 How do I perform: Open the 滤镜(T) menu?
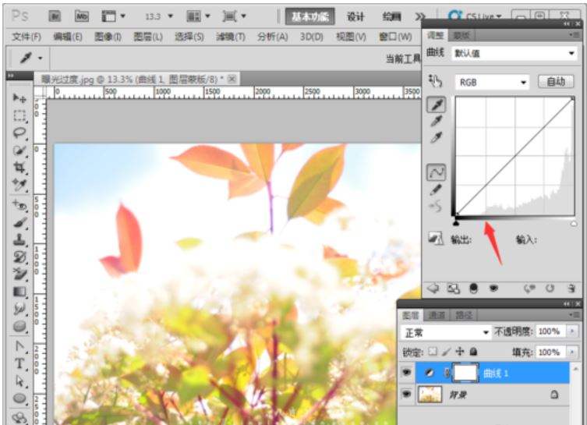tap(231, 37)
